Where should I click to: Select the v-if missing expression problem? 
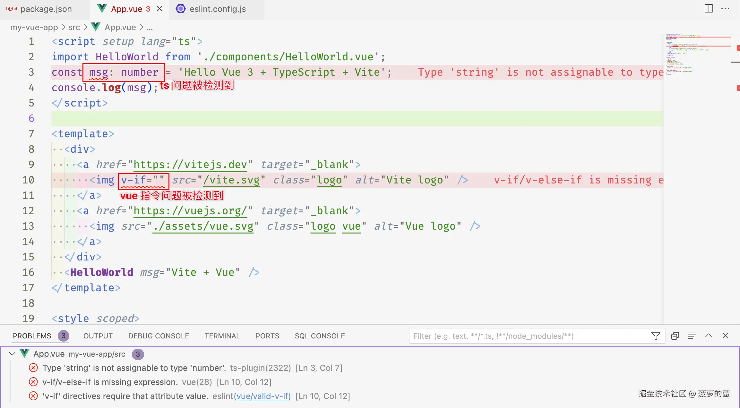click(110, 382)
